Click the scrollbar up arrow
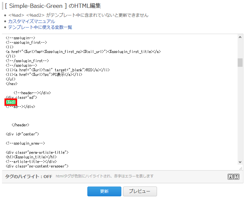 tap(240, 37)
